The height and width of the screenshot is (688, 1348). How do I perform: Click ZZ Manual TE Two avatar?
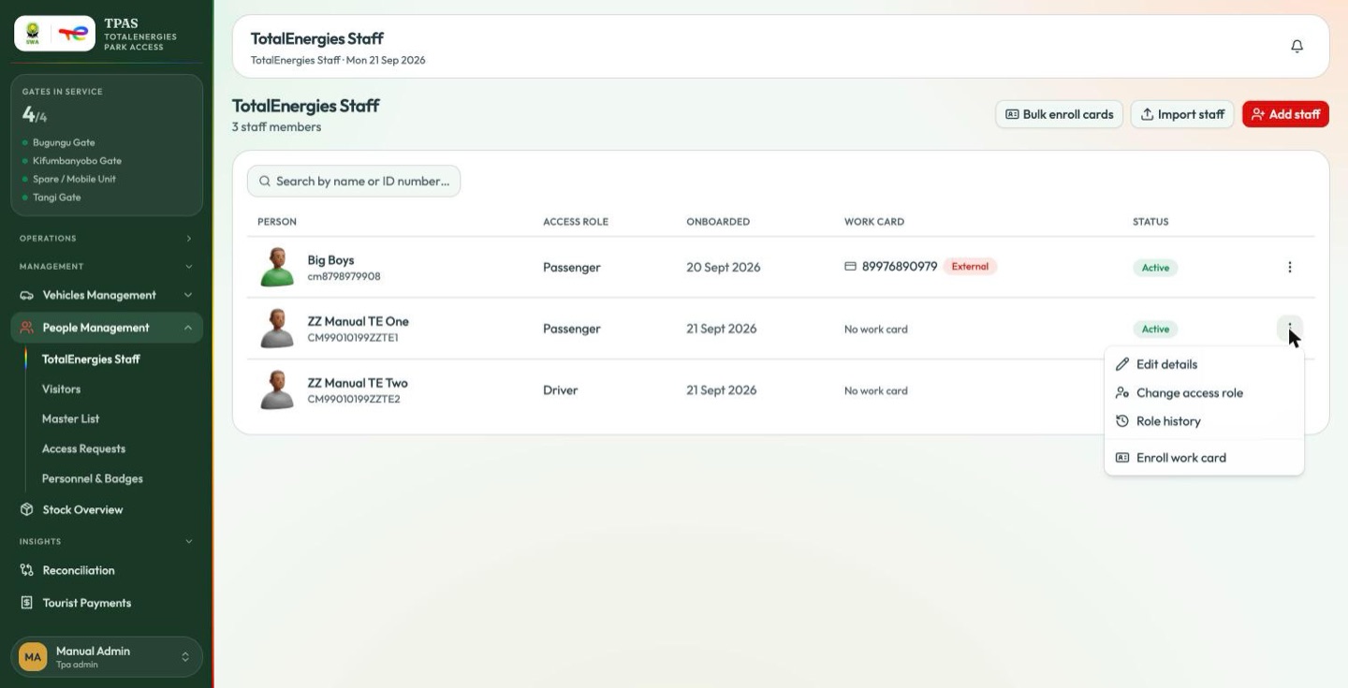point(277,390)
